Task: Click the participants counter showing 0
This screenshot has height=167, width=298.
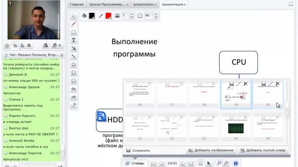Action: [x=57, y=45]
